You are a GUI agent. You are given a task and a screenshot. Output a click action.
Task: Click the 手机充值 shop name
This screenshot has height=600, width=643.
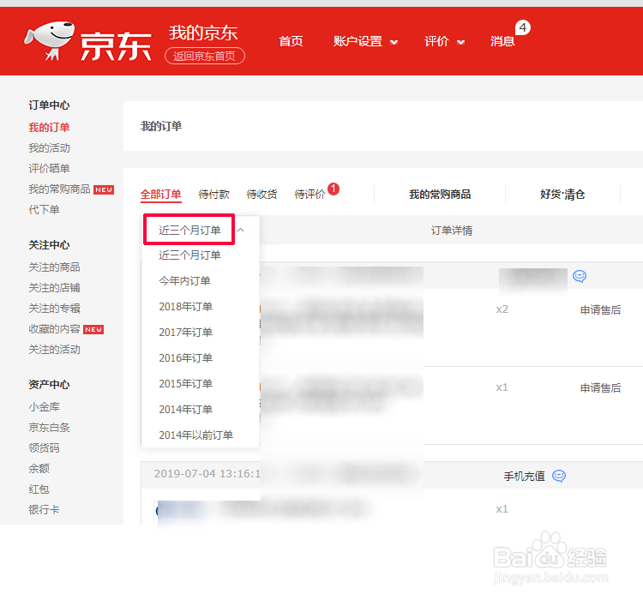click(x=524, y=477)
